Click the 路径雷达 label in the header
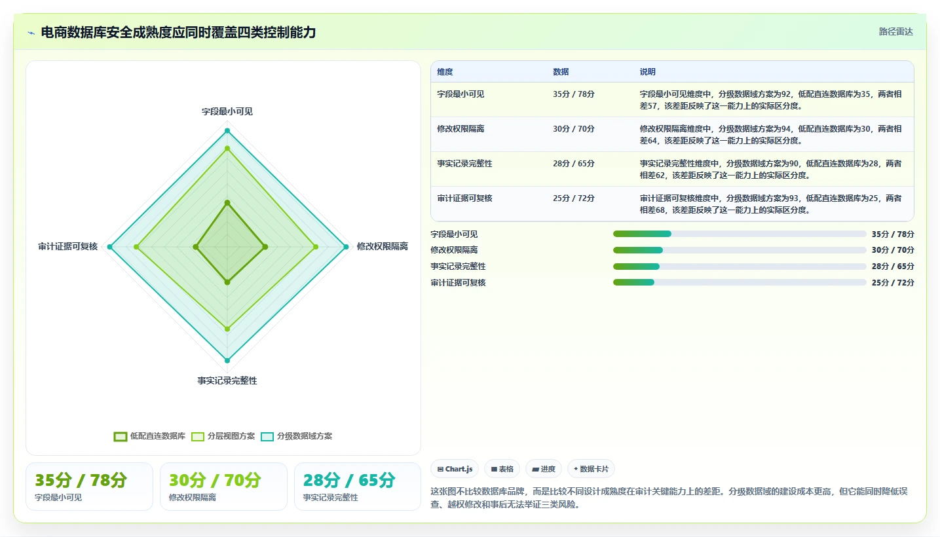Image resolution: width=940 pixels, height=537 pixels. tap(895, 31)
